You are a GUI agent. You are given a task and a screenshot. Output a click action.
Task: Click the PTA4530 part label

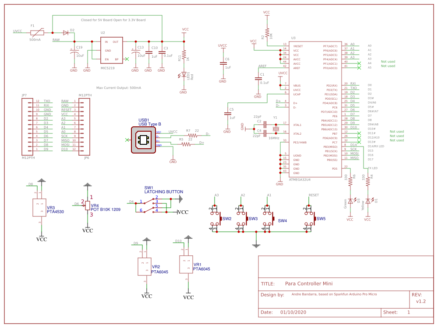click(x=55, y=212)
